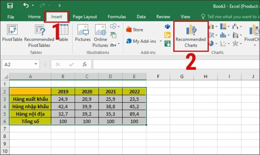Expand the My Add-ins dropdown
Screen dimensions: 260x155
(161, 41)
